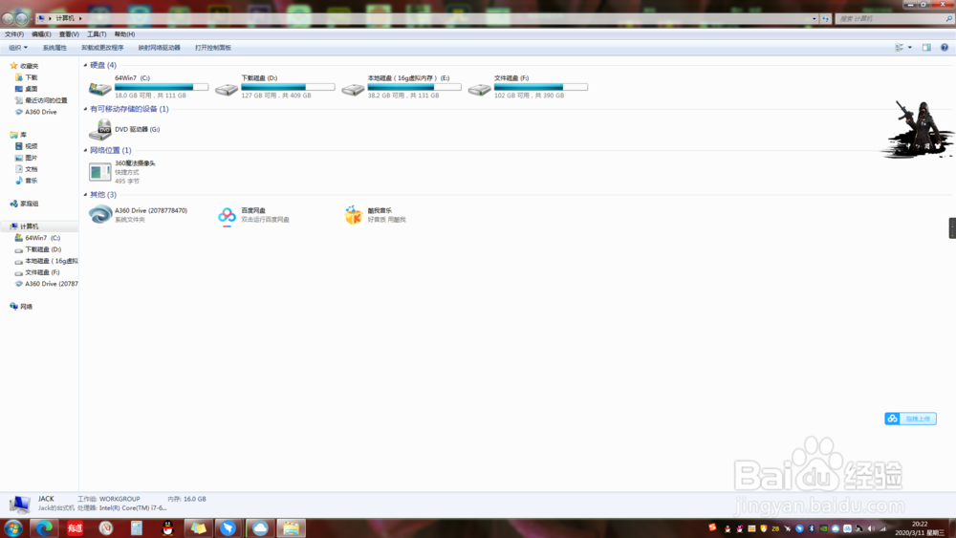Click the change view icon
The image size is (956, 538).
click(x=900, y=48)
